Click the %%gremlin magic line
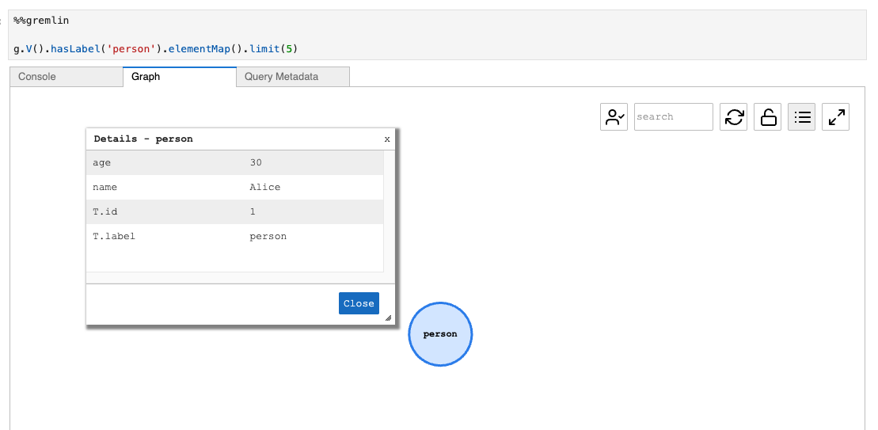The image size is (878, 430). tap(41, 21)
